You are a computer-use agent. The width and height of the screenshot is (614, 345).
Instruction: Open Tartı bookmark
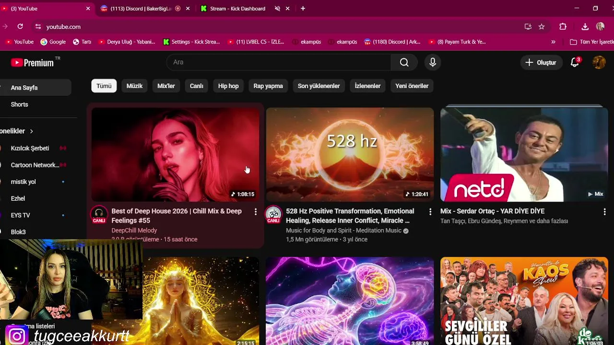coord(82,42)
